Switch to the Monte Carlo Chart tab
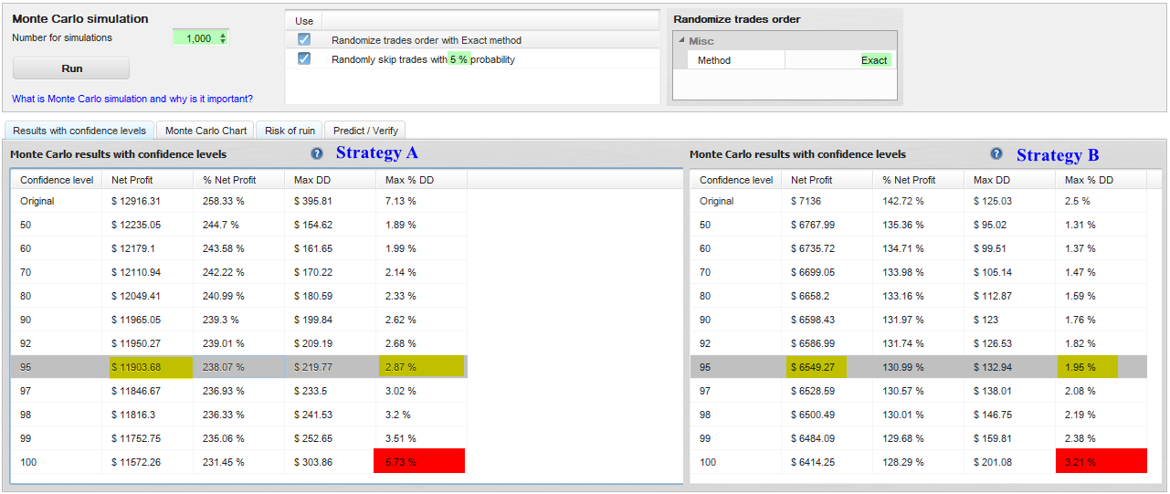The height and width of the screenshot is (494, 1170). pyautogui.click(x=206, y=131)
